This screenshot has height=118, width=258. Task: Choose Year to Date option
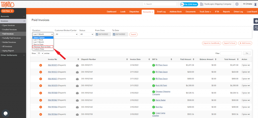[x=43, y=44]
